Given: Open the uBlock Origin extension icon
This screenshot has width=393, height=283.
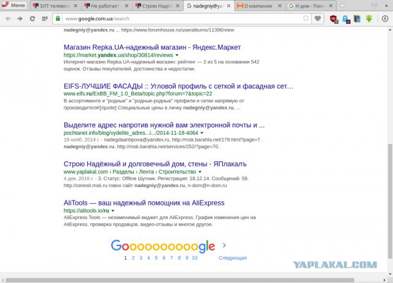Looking at the screenshot, I should (x=333, y=19).
